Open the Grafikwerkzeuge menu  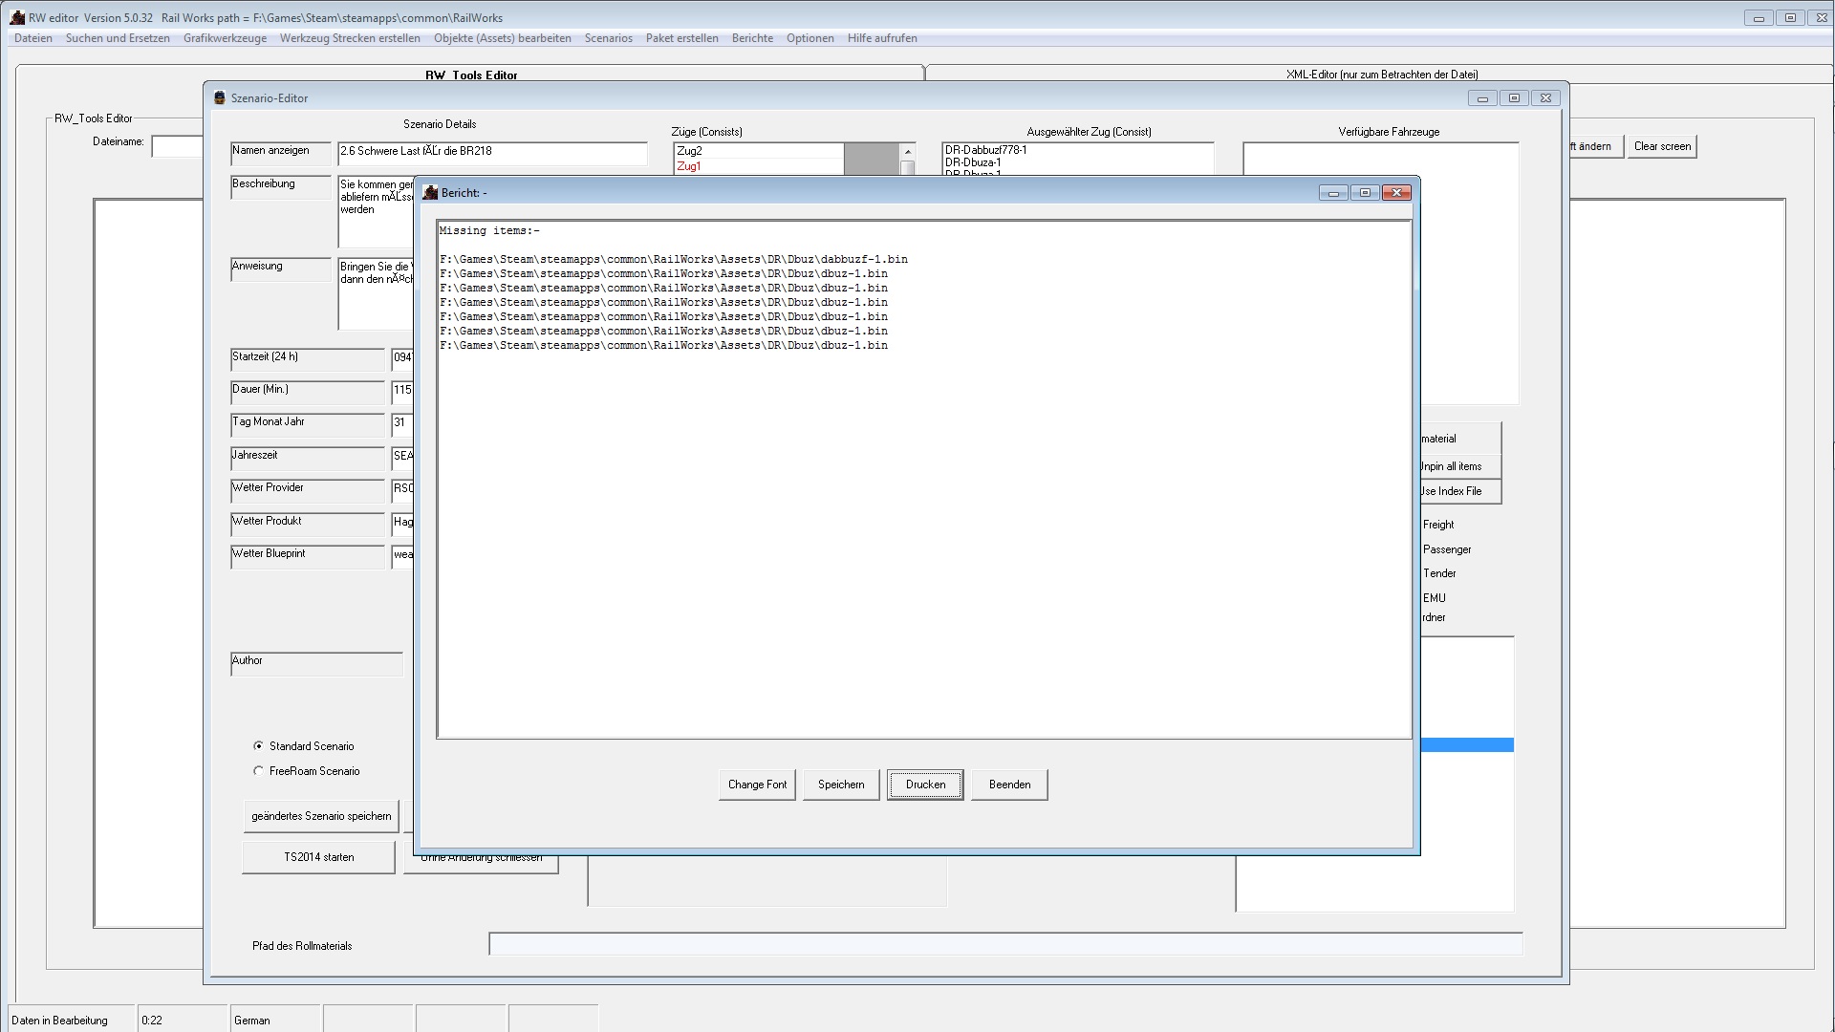pyautogui.click(x=225, y=38)
